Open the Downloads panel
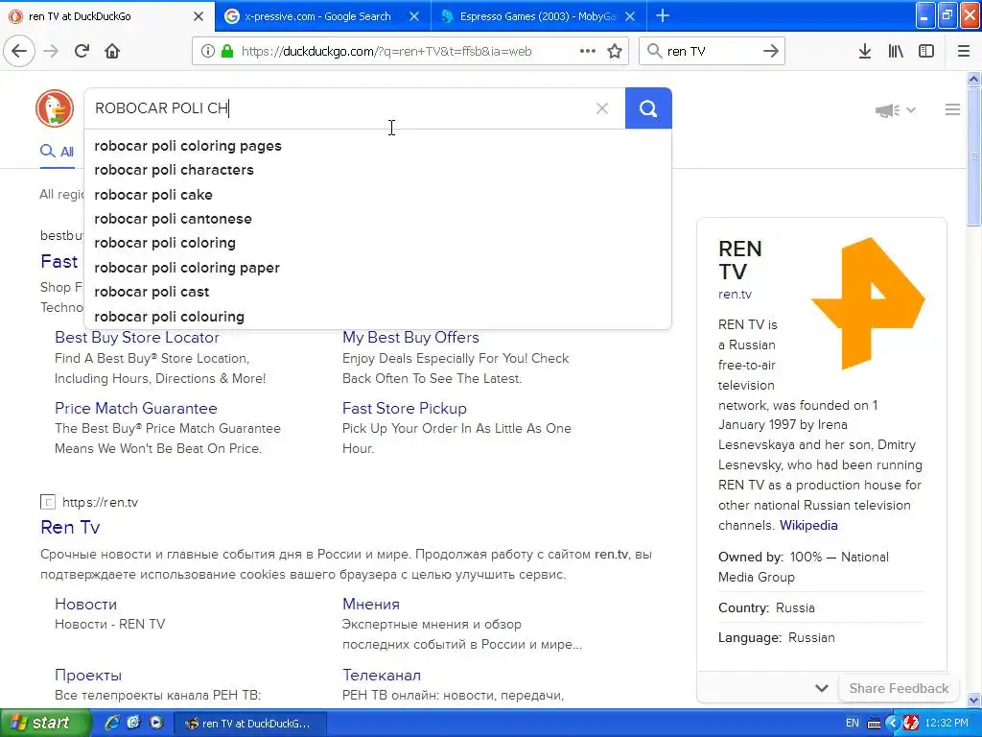Screen dimensions: 982x737 (865, 52)
